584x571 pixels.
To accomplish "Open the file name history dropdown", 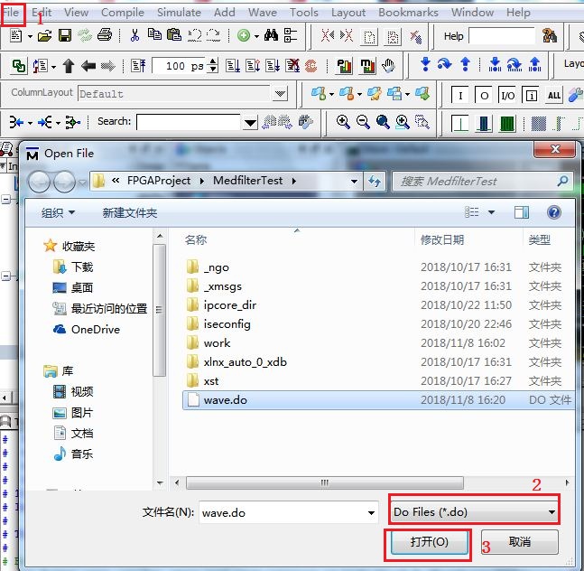I will click(371, 513).
